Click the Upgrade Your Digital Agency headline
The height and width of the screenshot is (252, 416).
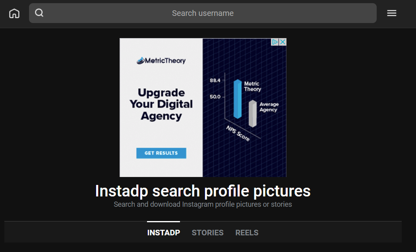(x=161, y=104)
